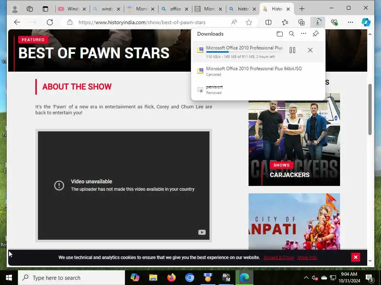381x285 pixels.
Task: Launch Firefox from the taskbar
Action: click(x=171, y=278)
